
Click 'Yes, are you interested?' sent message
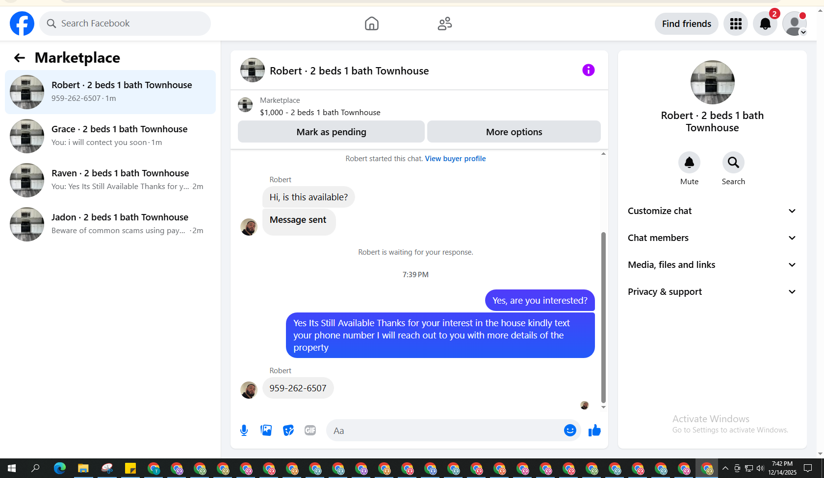tap(540, 300)
